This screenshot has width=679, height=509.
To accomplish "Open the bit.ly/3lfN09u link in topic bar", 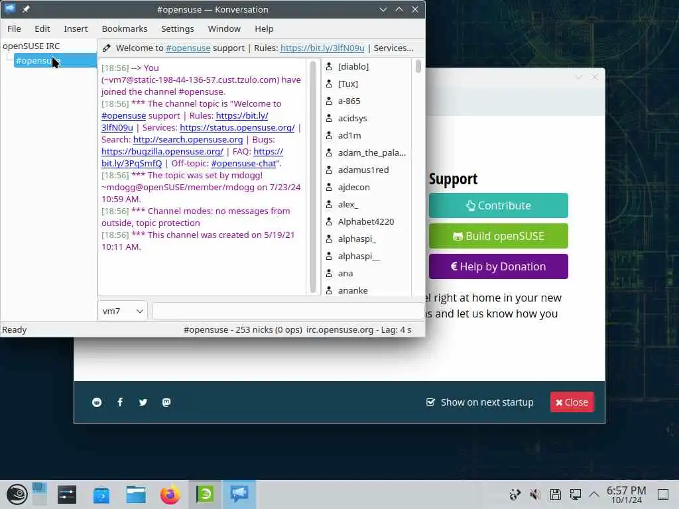I will pos(322,48).
